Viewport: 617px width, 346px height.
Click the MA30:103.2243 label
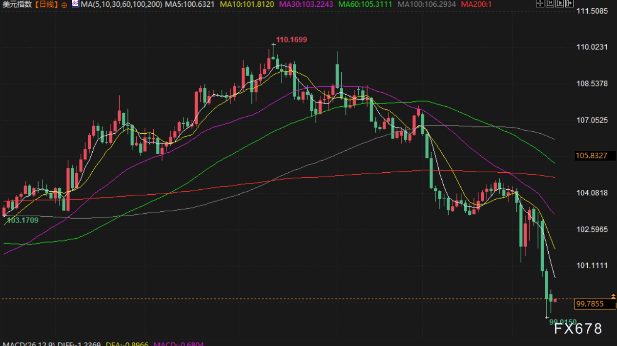coord(305,4)
